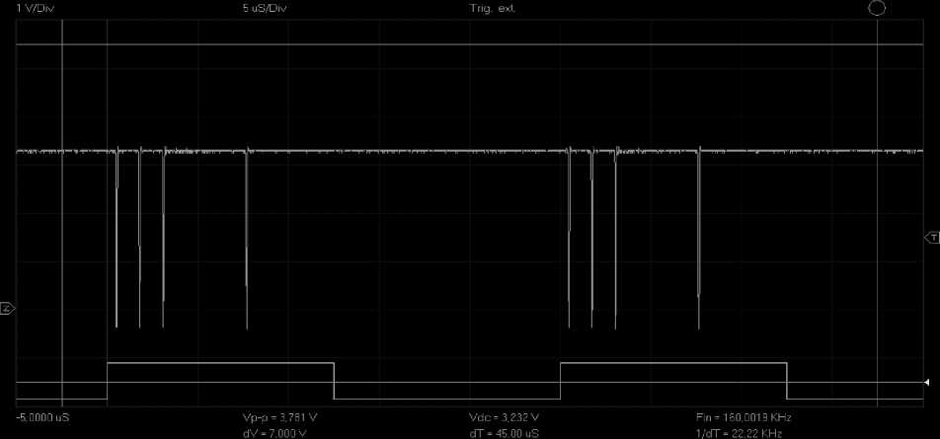Click the trigger level 'T' marker

(932, 238)
